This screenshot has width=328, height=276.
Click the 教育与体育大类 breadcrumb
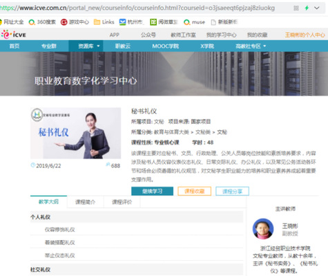[171, 132]
